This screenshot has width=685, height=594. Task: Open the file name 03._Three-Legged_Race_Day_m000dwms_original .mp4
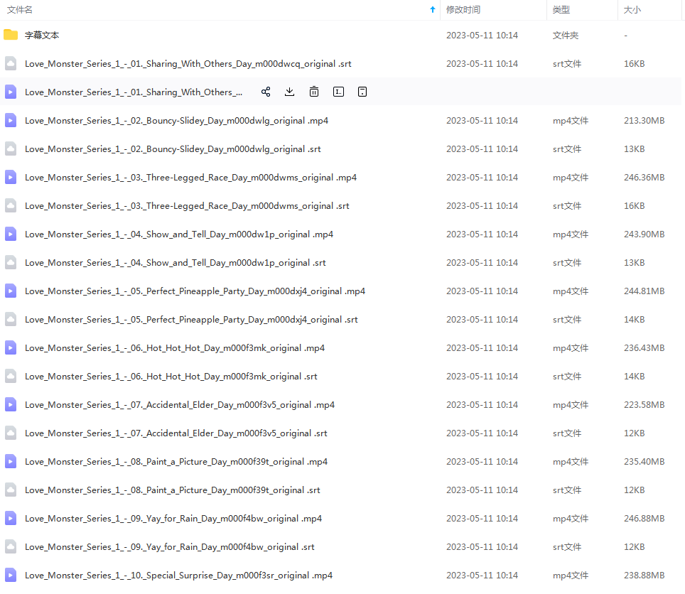coord(190,178)
